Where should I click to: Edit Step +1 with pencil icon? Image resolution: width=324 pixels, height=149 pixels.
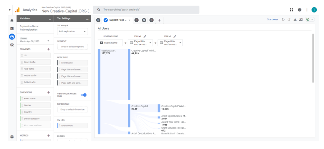145,36
